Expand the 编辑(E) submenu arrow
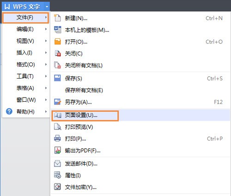This screenshot has width=231, height=196. (46, 29)
